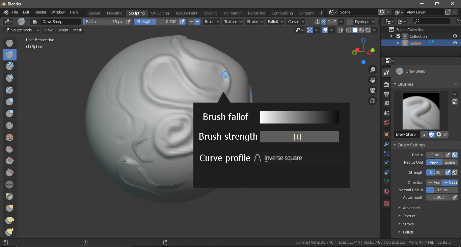Switch to the Modeling workspace tab
Screen dimensions: 461x247
[x=114, y=13]
